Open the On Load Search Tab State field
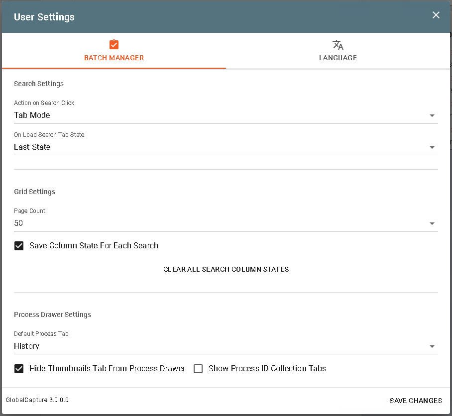452x416 pixels. click(x=219, y=147)
